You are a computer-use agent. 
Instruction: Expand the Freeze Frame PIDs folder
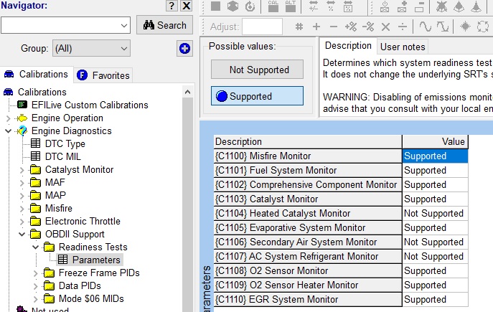pyautogui.click(x=35, y=273)
